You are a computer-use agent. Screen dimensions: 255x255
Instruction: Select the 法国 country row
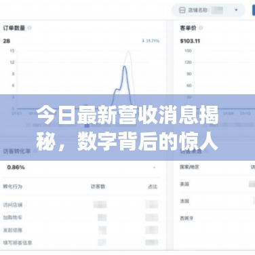[x=184, y=201]
